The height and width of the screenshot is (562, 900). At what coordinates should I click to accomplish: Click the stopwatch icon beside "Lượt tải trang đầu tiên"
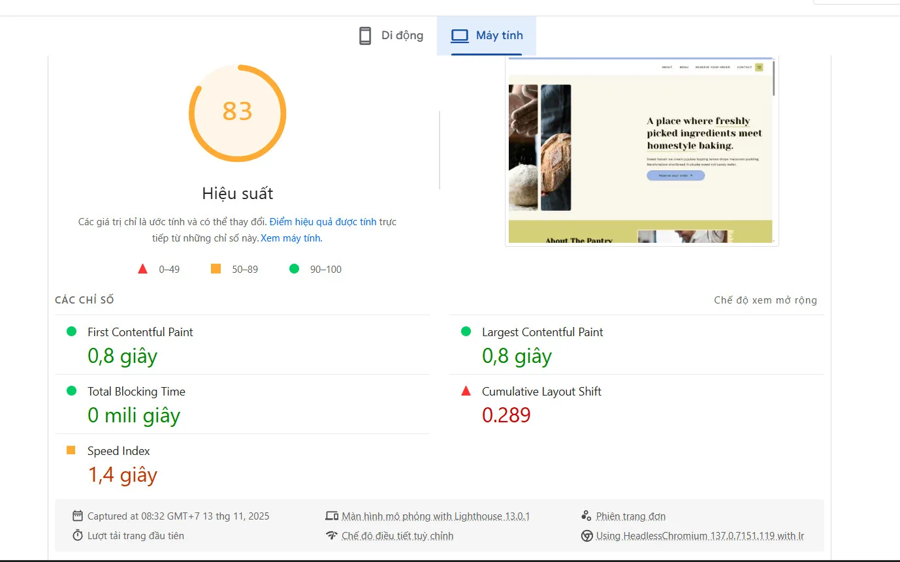(x=77, y=535)
